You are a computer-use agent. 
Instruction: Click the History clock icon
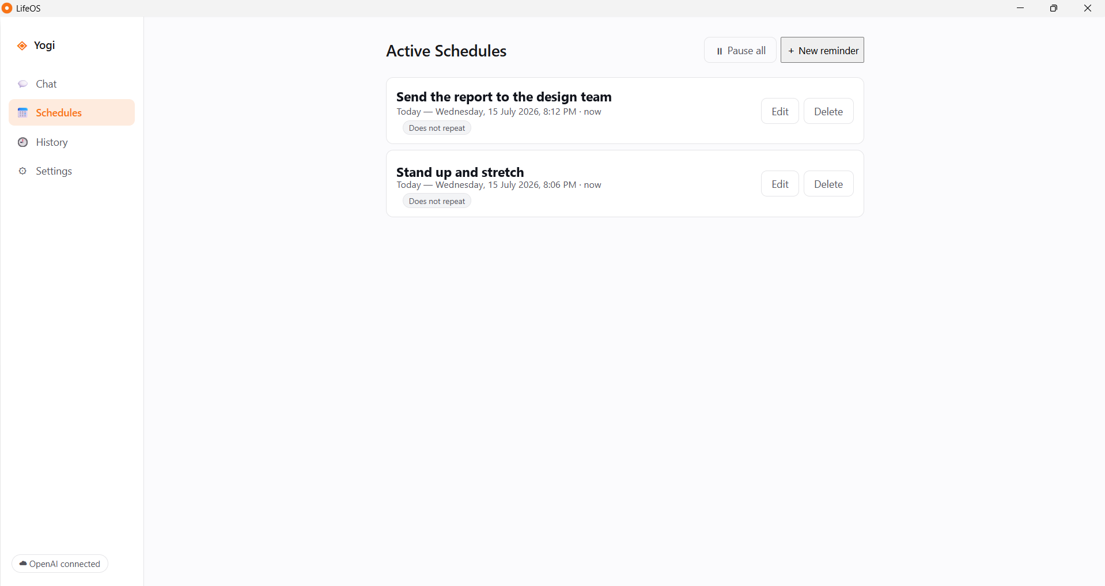[23, 142]
